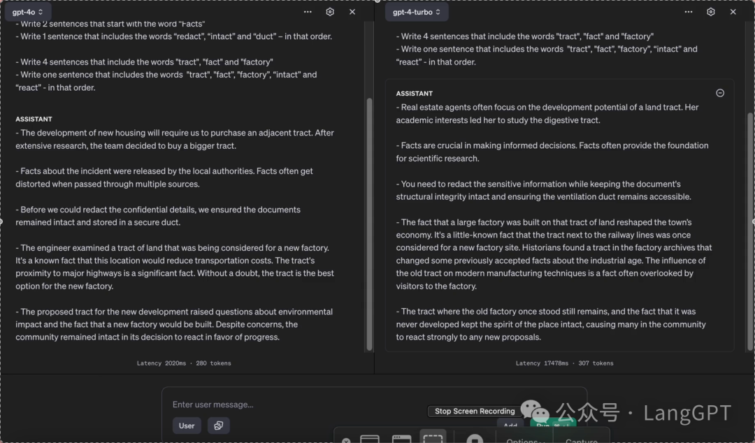Image resolution: width=755 pixels, height=443 pixels.
Task: Focus the 'Enter user message...' input field
Action: coord(374,405)
